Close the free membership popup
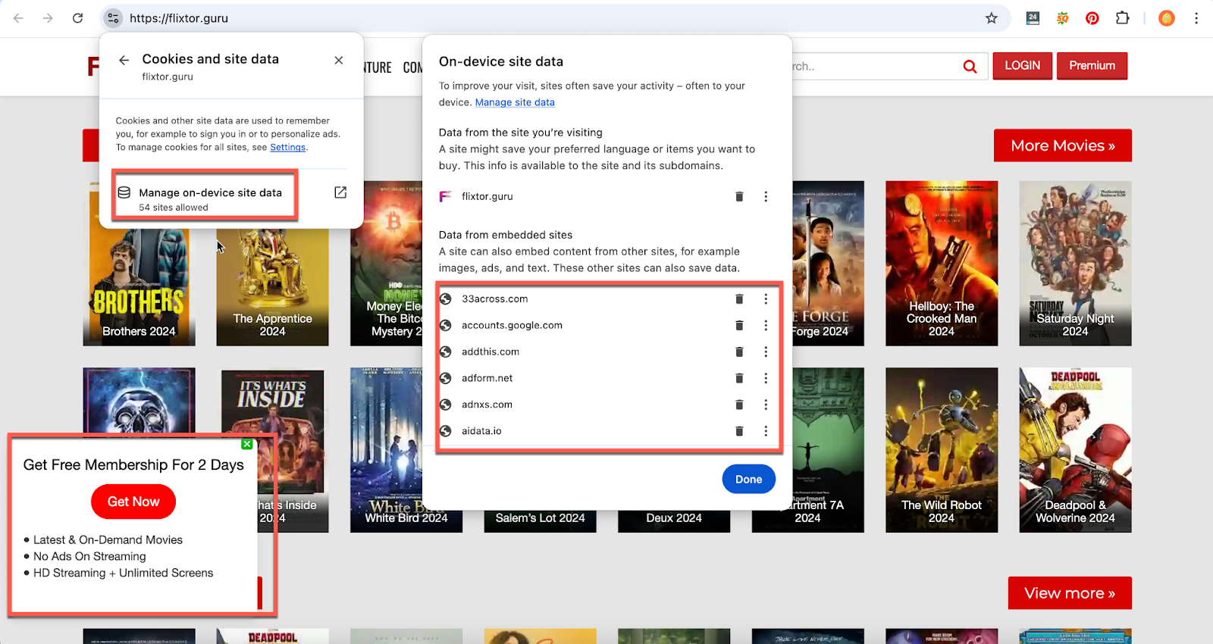The height and width of the screenshot is (644, 1213). [247, 444]
